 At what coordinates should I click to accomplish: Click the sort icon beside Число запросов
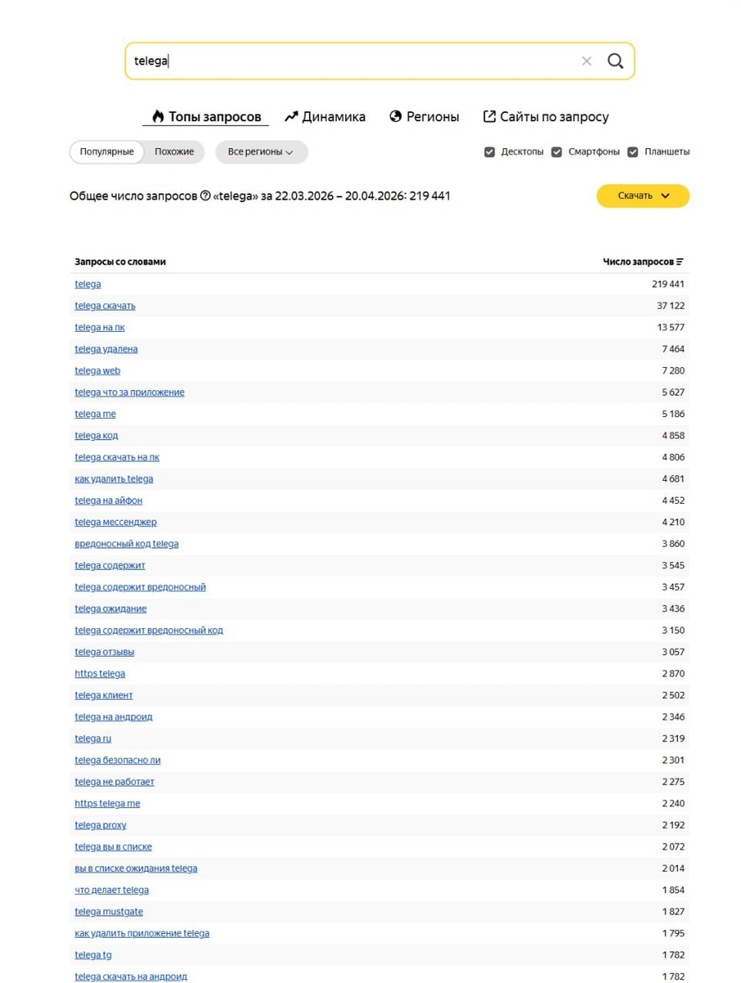pyautogui.click(x=680, y=262)
